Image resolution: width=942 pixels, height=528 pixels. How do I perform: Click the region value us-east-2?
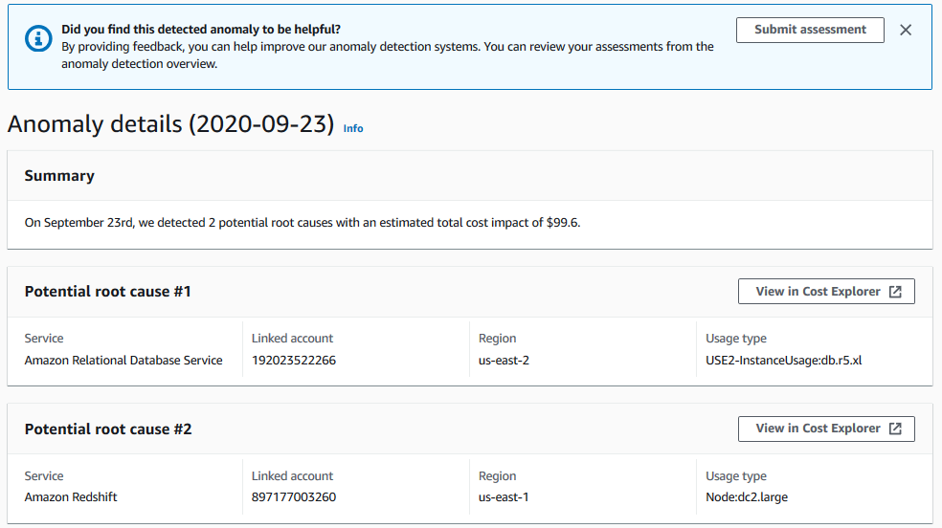[x=504, y=360]
